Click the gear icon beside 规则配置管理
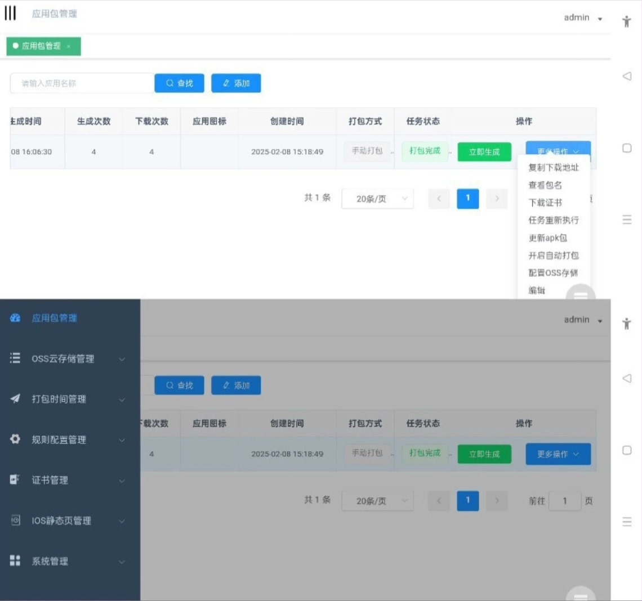642x601 pixels. coord(15,439)
